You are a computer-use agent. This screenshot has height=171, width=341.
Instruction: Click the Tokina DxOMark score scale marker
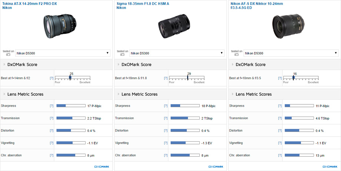(70, 78)
